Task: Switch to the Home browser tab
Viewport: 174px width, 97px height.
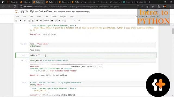Action: pyautogui.click(x=12, y=2)
